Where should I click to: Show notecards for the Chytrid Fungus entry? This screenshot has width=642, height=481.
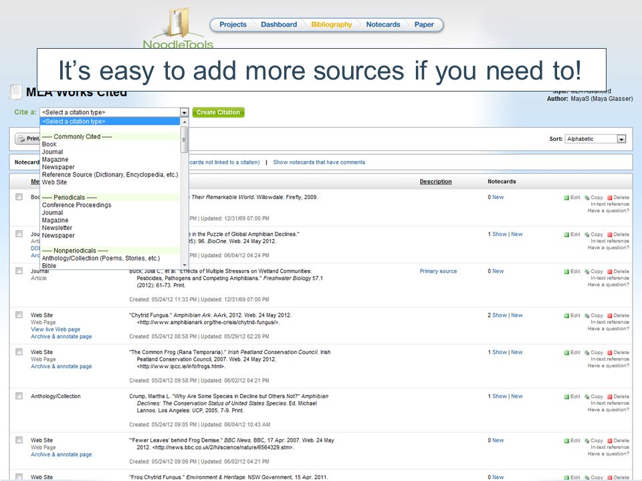coord(500,315)
